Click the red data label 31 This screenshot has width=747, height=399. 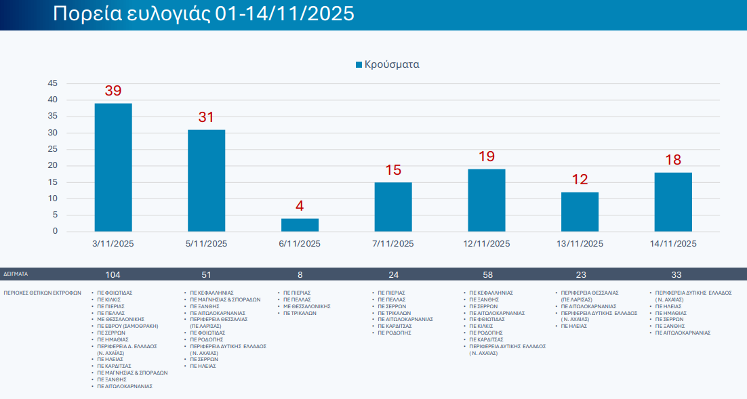(x=206, y=117)
